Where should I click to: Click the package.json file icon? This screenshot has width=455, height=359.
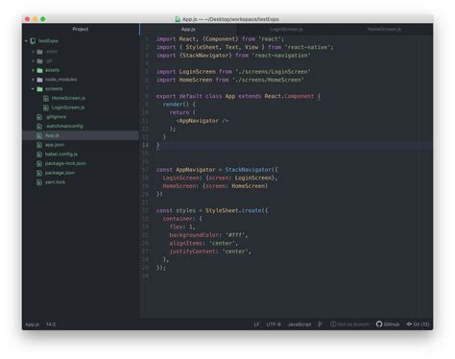coord(39,173)
